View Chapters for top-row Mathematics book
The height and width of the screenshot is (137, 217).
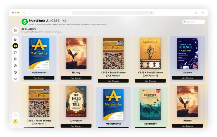coord(39,78)
